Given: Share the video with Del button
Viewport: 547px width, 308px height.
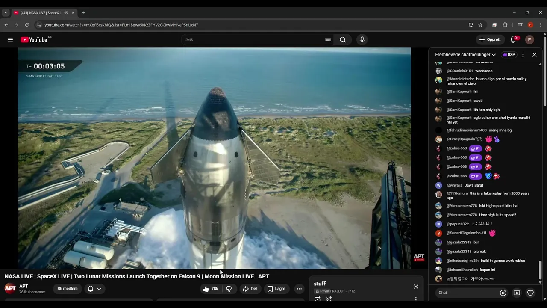Looking at the screenshot, I should (x=250, y=289).
